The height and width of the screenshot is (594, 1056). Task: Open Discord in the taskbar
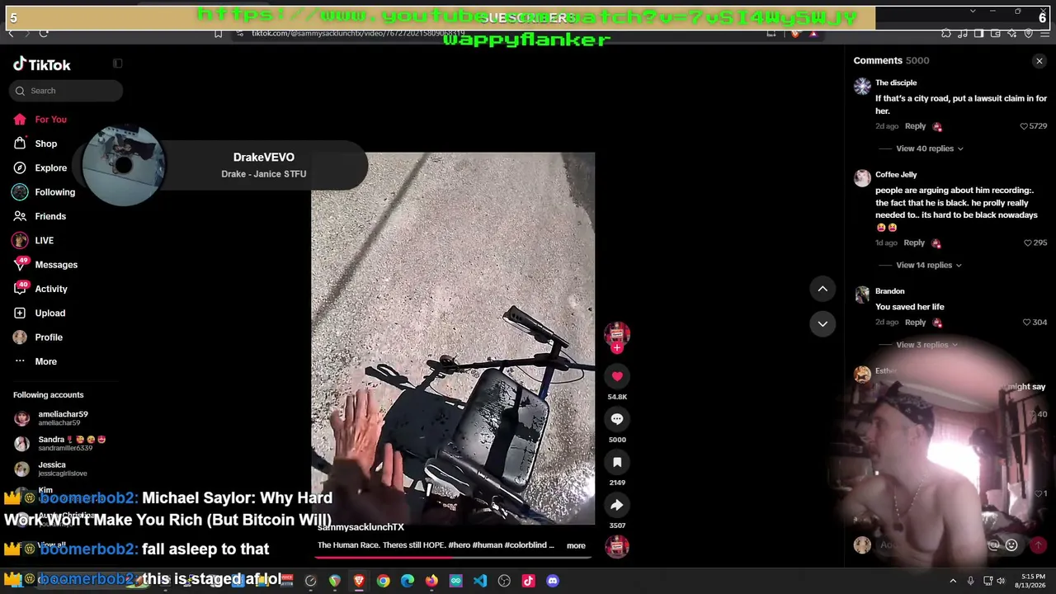(x=553, y=581)
